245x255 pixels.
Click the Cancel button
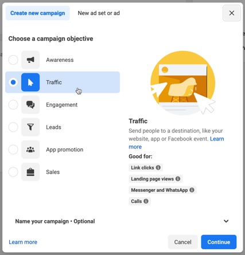click(182, 242)
